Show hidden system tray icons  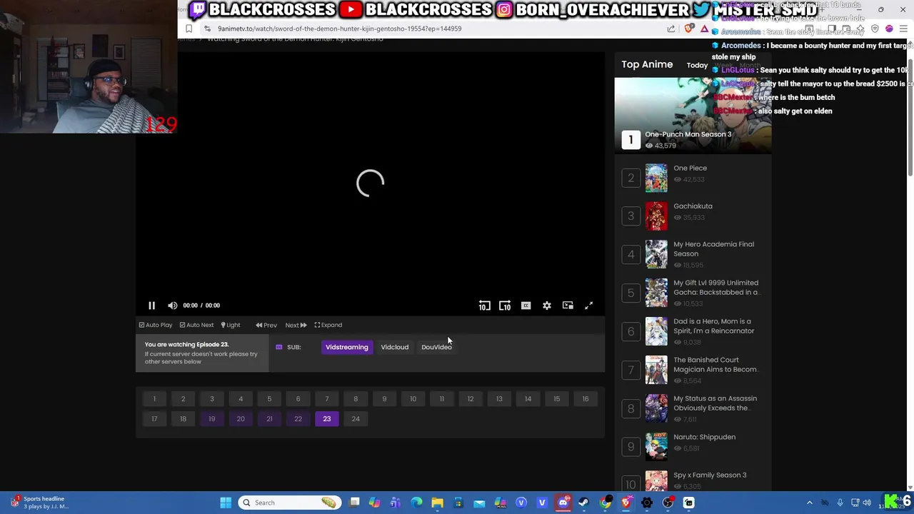tap(809, 503)
